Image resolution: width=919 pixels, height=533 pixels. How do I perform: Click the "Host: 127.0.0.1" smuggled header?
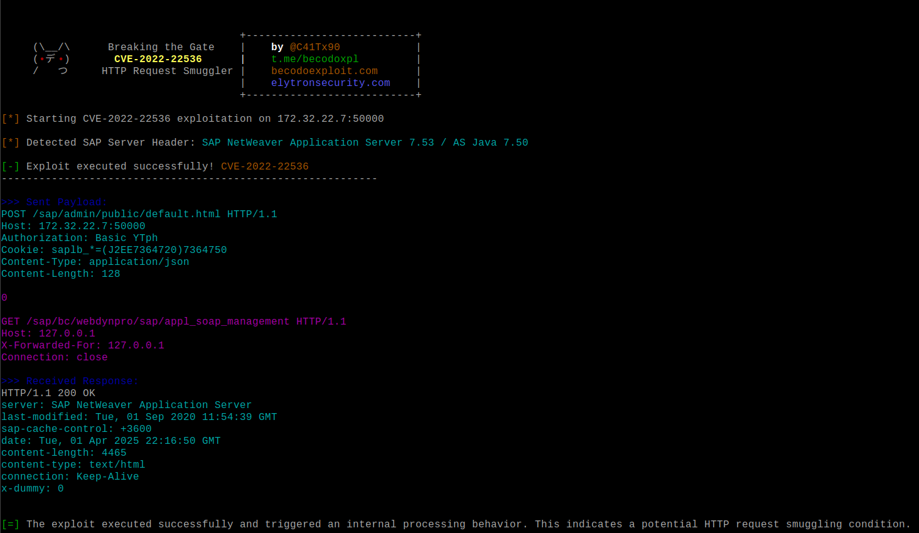[x=48, y=333]
